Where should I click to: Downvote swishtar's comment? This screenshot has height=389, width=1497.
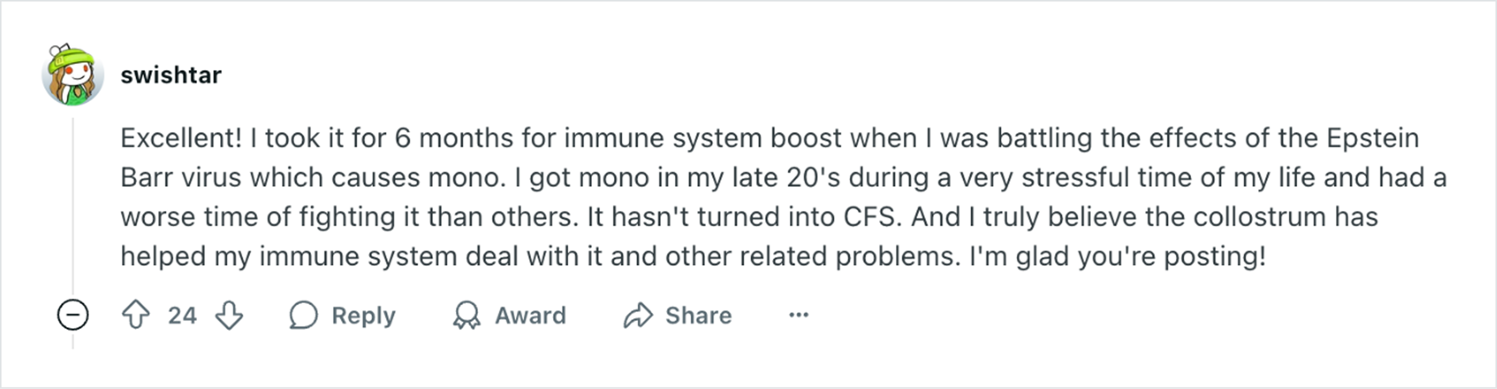click(x=229, y=315)
